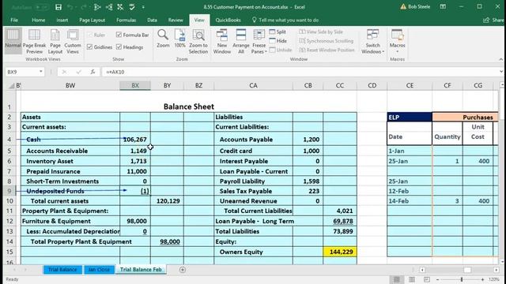Open the Formulas ribbon tab
Image resolution: width=506 pixels, height=284 pixels.
click(126, 20)
